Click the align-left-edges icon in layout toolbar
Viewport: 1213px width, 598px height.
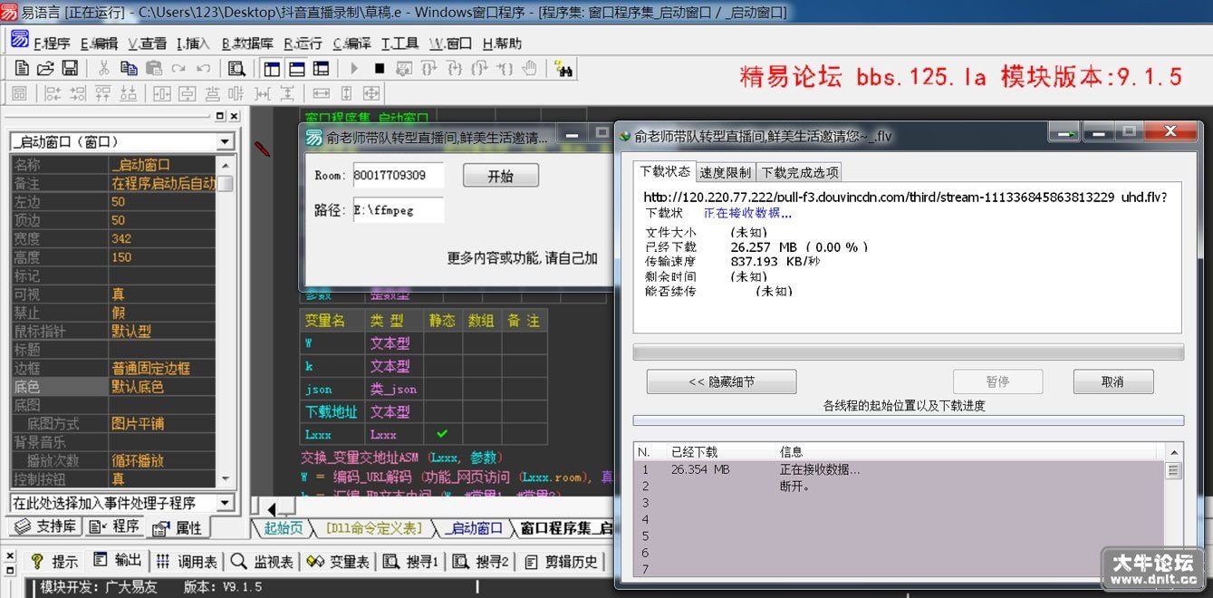(53, 93)
